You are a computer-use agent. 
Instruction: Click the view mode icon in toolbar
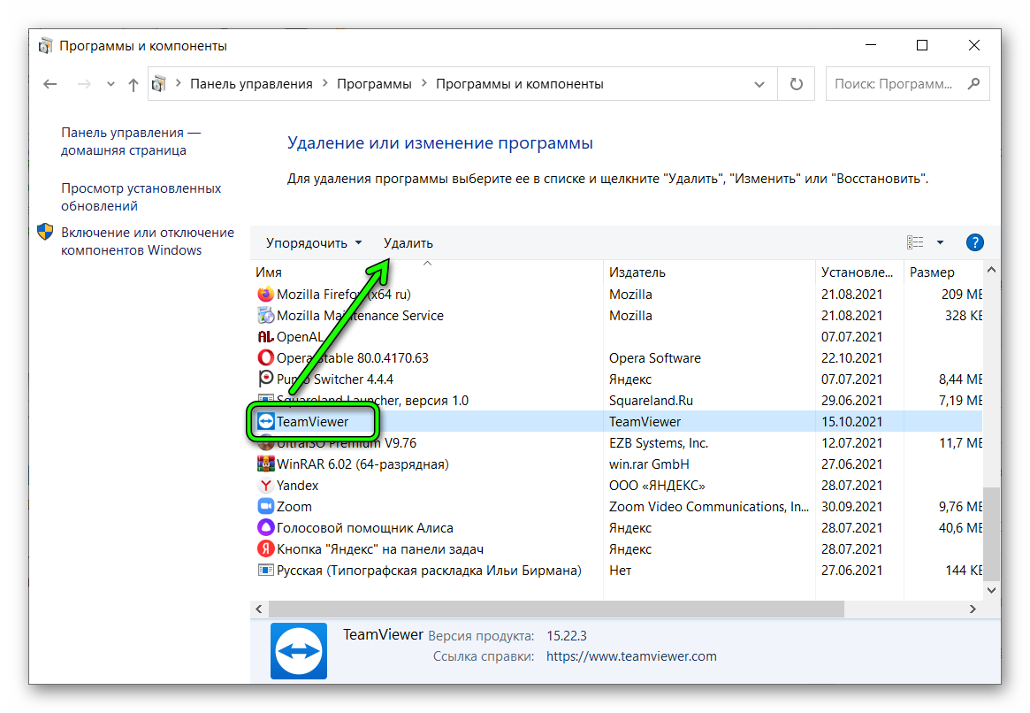point(915,242)
